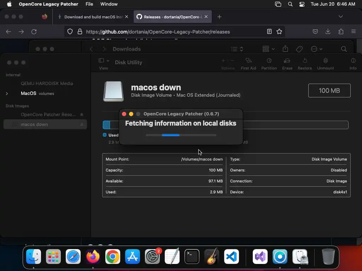Expand the MacOS volumes disclosure arrow

pyautogui.click(x=7, y=94)
